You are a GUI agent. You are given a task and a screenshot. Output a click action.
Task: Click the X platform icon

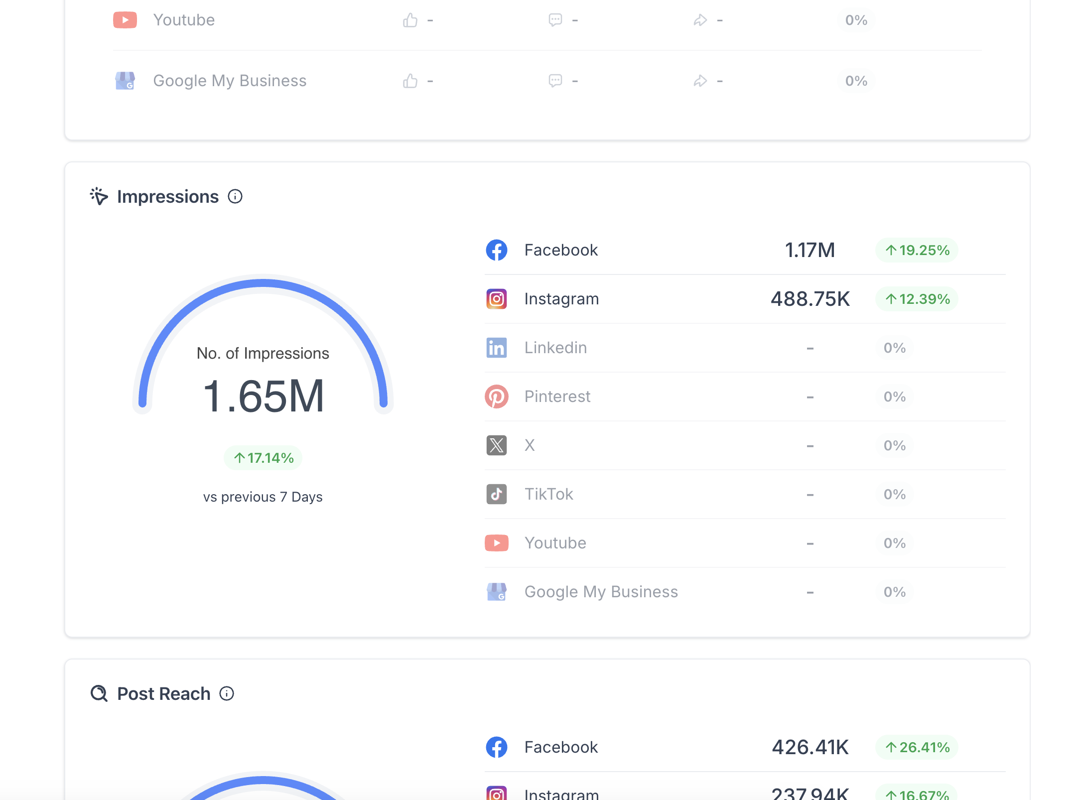pos(496,445)
